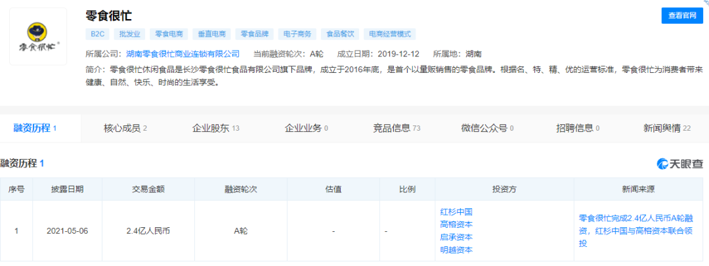Screen dimensions: 709x266
Task: Select the B2C tag
Action: [x=97, y=34]
